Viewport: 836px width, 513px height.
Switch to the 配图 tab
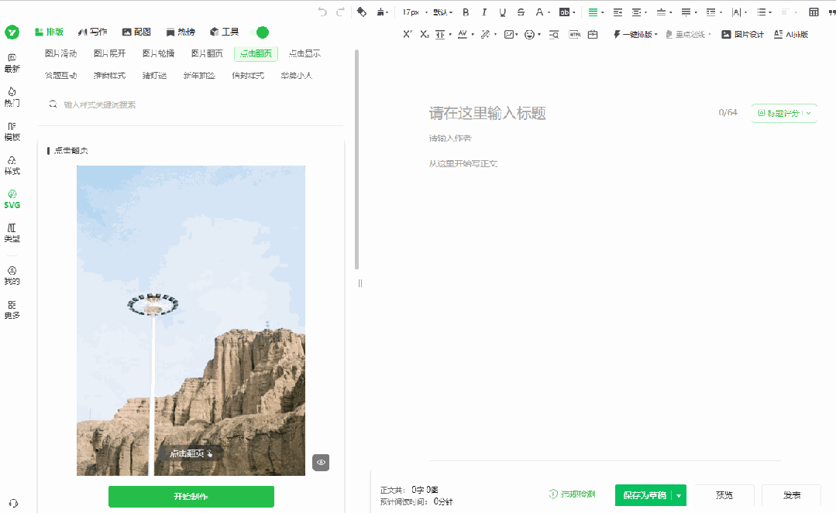(136, 32)
